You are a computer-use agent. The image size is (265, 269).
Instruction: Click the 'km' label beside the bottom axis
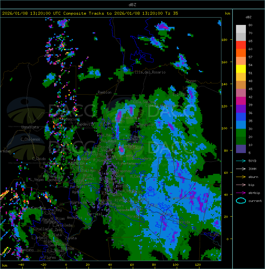coord(5,265)
